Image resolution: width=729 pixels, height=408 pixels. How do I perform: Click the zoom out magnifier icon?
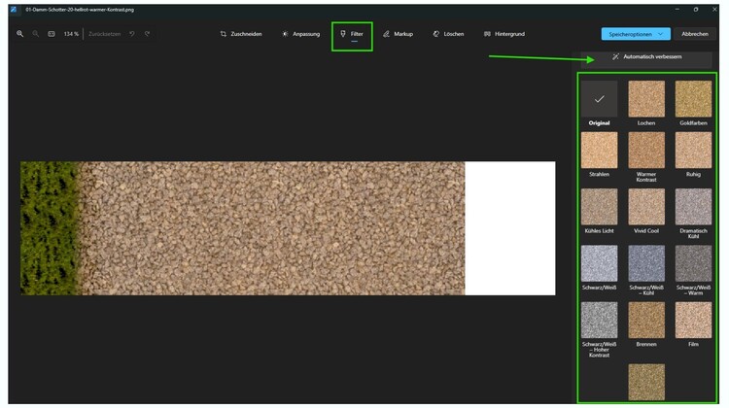tap(35, 34)
